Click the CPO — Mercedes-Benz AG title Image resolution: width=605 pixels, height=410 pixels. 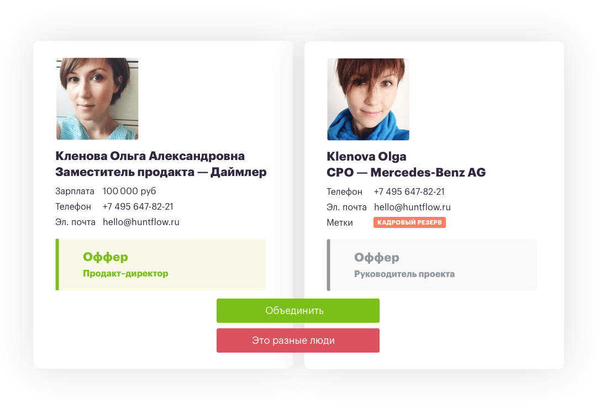[x=406, y=172]
